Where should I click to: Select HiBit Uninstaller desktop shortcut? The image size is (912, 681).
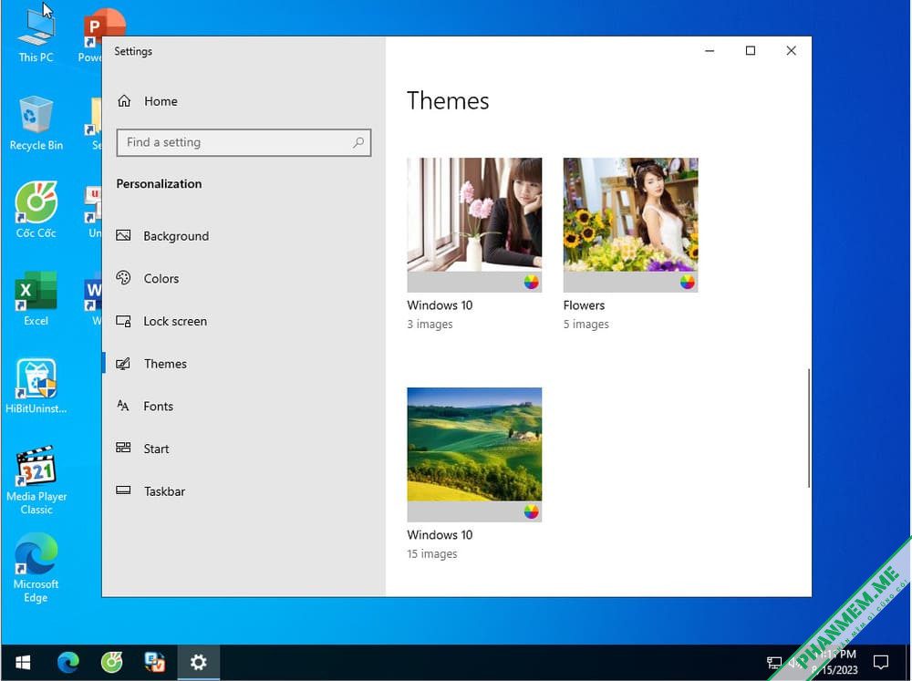36,387
